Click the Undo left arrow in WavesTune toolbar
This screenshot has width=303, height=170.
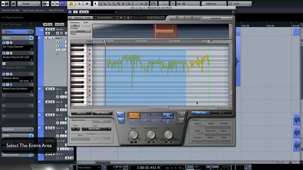[121, 18]
